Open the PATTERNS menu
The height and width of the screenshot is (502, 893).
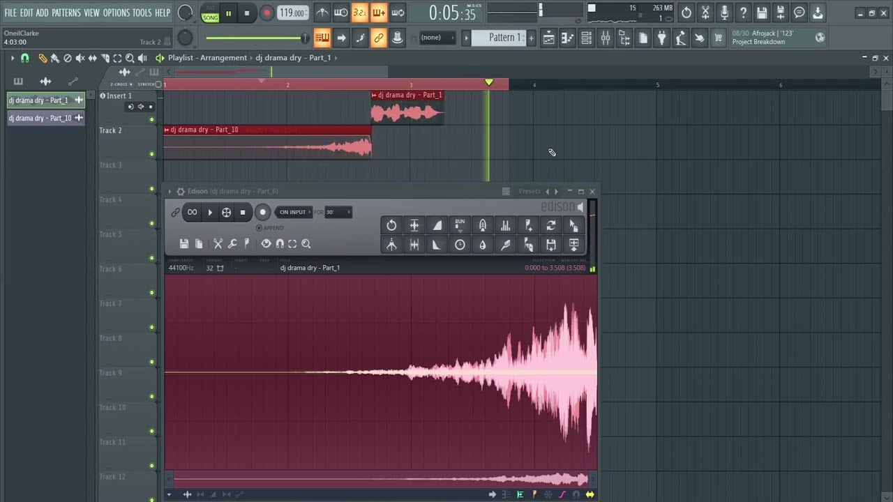coord(66,13)
